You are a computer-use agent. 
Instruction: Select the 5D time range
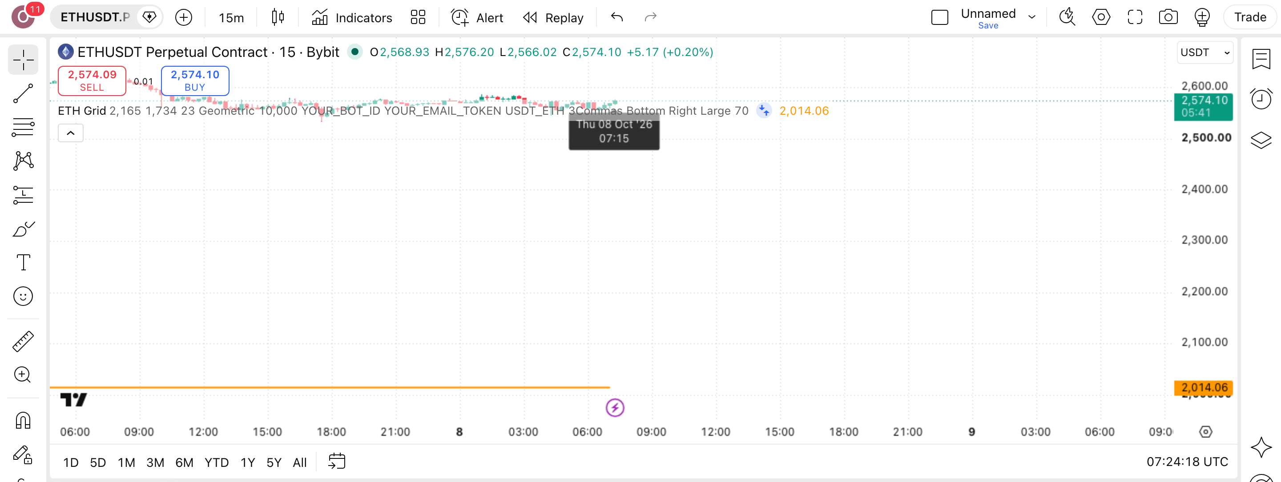tap(98, 462)
